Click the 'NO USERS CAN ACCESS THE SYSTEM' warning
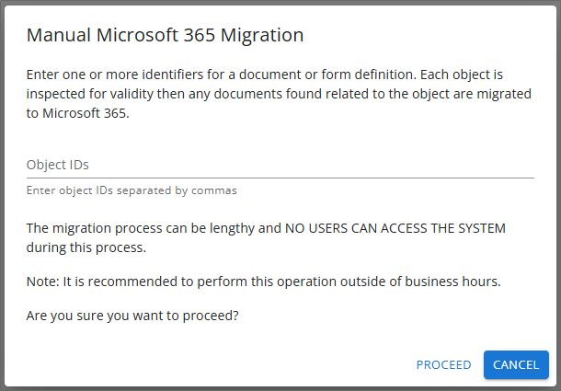Screen dimensions: 561x391 394,228
